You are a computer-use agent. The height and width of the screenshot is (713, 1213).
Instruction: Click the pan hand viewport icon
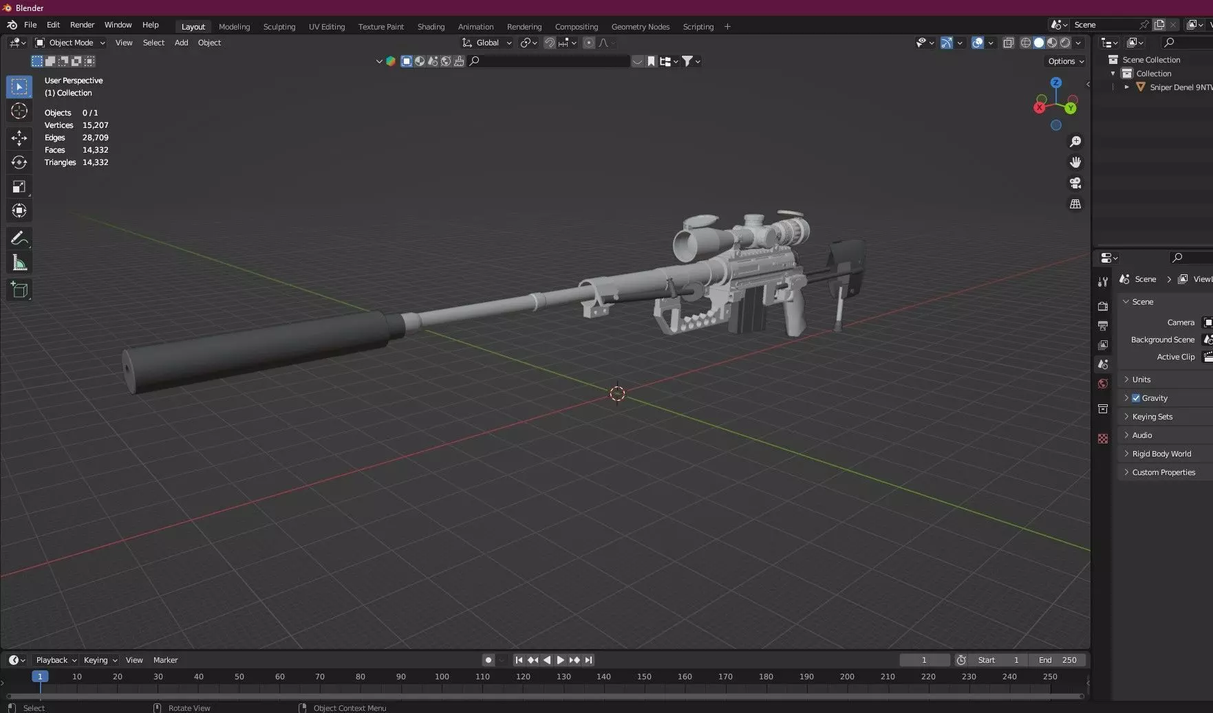pos(1075,162)
